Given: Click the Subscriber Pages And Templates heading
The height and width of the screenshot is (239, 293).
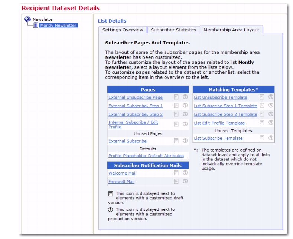Looking at the screenshot, I should click(147, 43).
